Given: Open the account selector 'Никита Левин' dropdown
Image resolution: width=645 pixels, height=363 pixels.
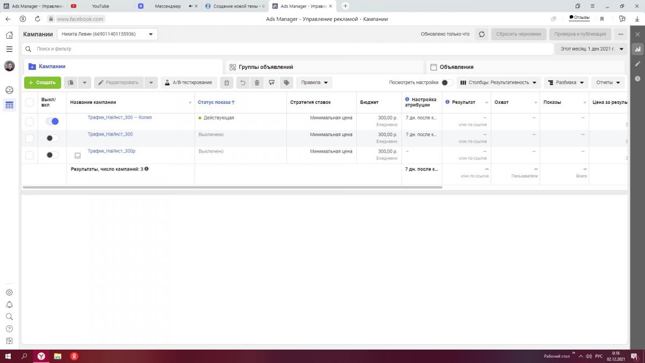Looking at the screenshot, I should pyautogui.click(x=107, y=34).
